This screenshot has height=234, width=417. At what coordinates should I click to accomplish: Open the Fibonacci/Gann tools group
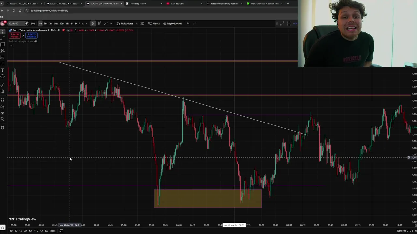(2, 44)
